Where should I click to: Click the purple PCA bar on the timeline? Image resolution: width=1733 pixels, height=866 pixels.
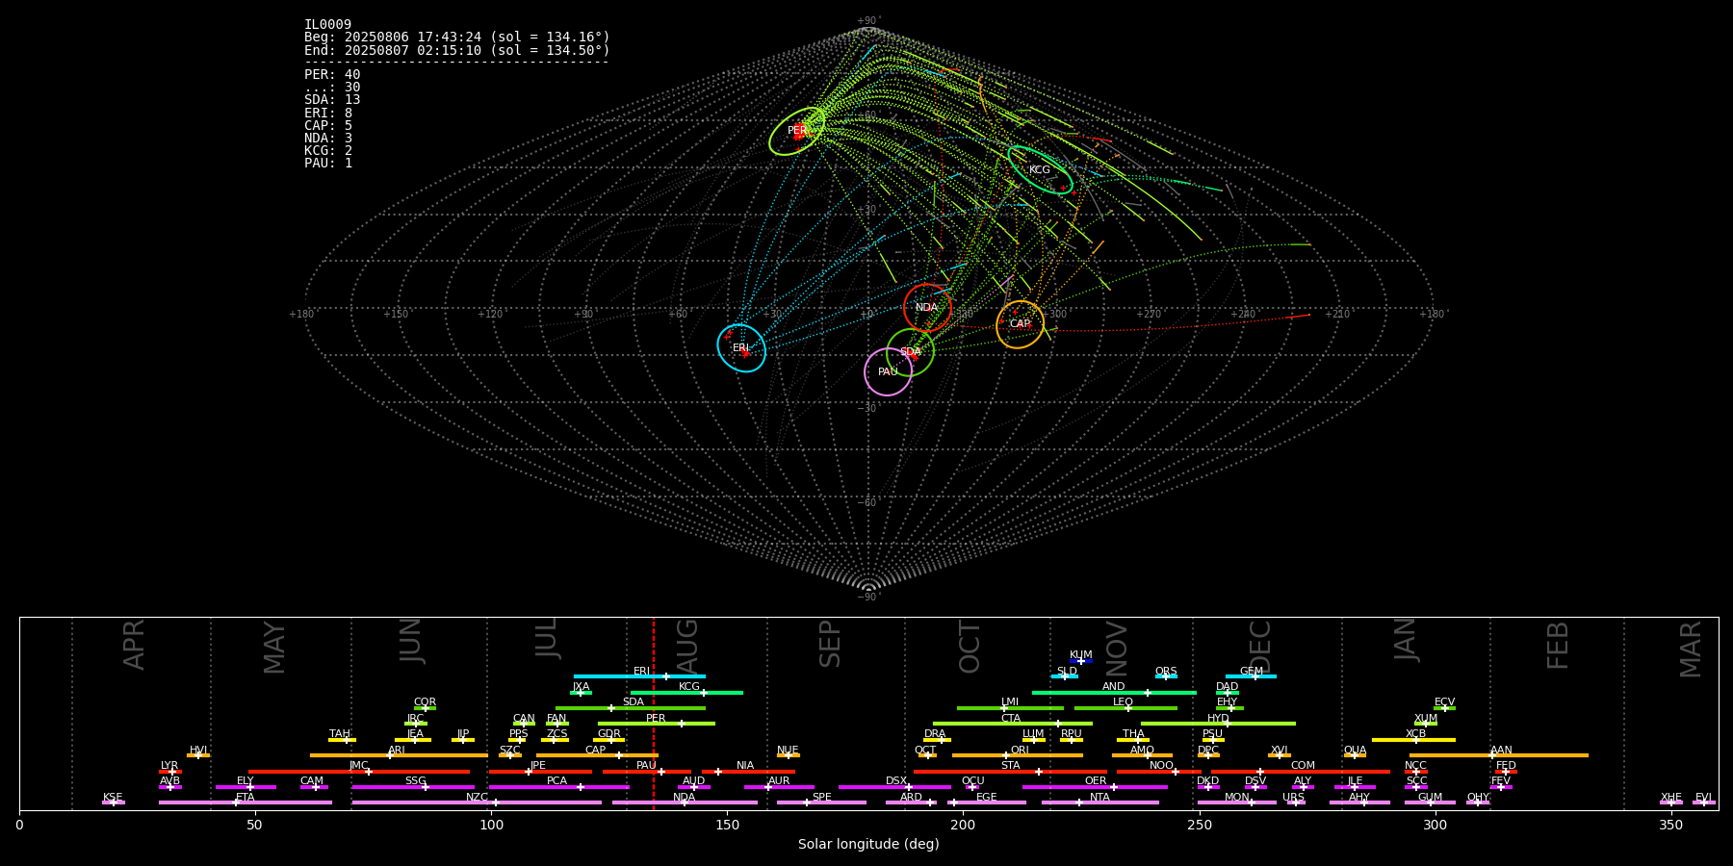tap(558, 787)
